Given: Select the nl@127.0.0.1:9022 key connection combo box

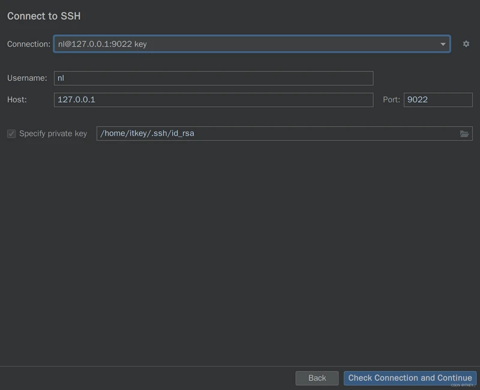Looking at the screenshot, I should (251, 44).
